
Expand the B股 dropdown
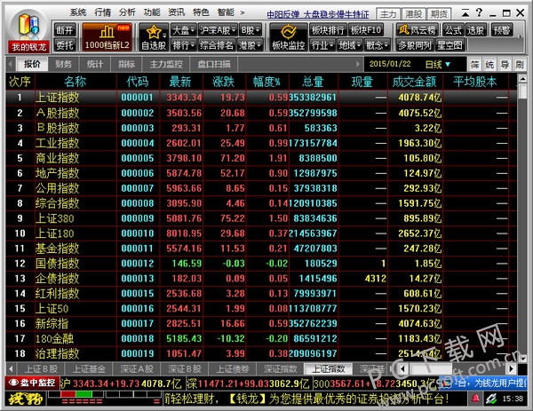click(251, 30)
